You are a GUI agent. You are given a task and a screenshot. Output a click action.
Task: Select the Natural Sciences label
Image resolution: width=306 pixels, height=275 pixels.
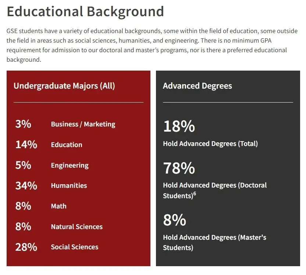(x=76, y=227)
